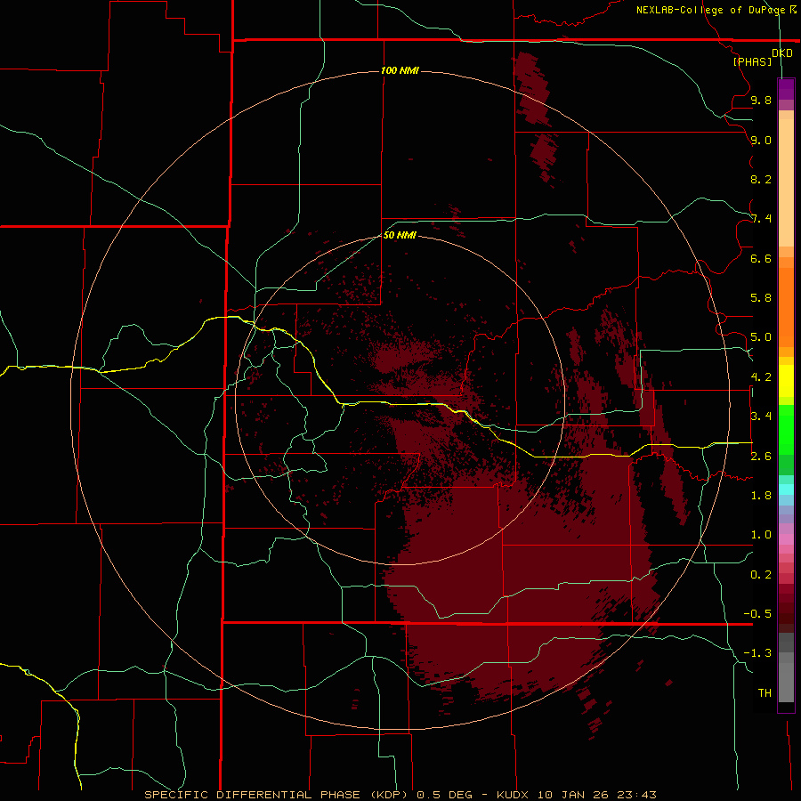
Task: Click the yellow band of color scale
Action: pyautogui.click(x=786, y=381)
